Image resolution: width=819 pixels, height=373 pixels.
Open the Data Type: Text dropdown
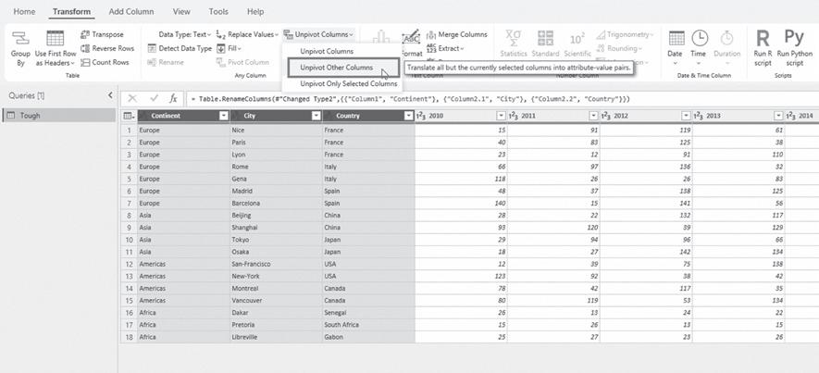pos(185,34)
